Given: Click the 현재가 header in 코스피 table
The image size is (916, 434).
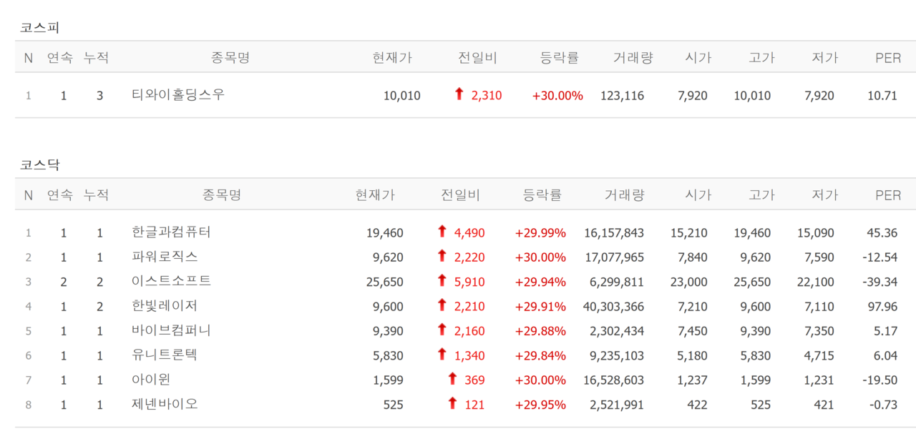Looking at the screenshot, I should [392, 58].
